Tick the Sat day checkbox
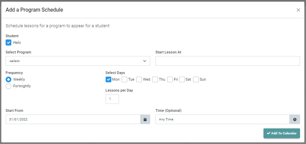The height and width of the screenshot is (144, 306). pos(182,80)
